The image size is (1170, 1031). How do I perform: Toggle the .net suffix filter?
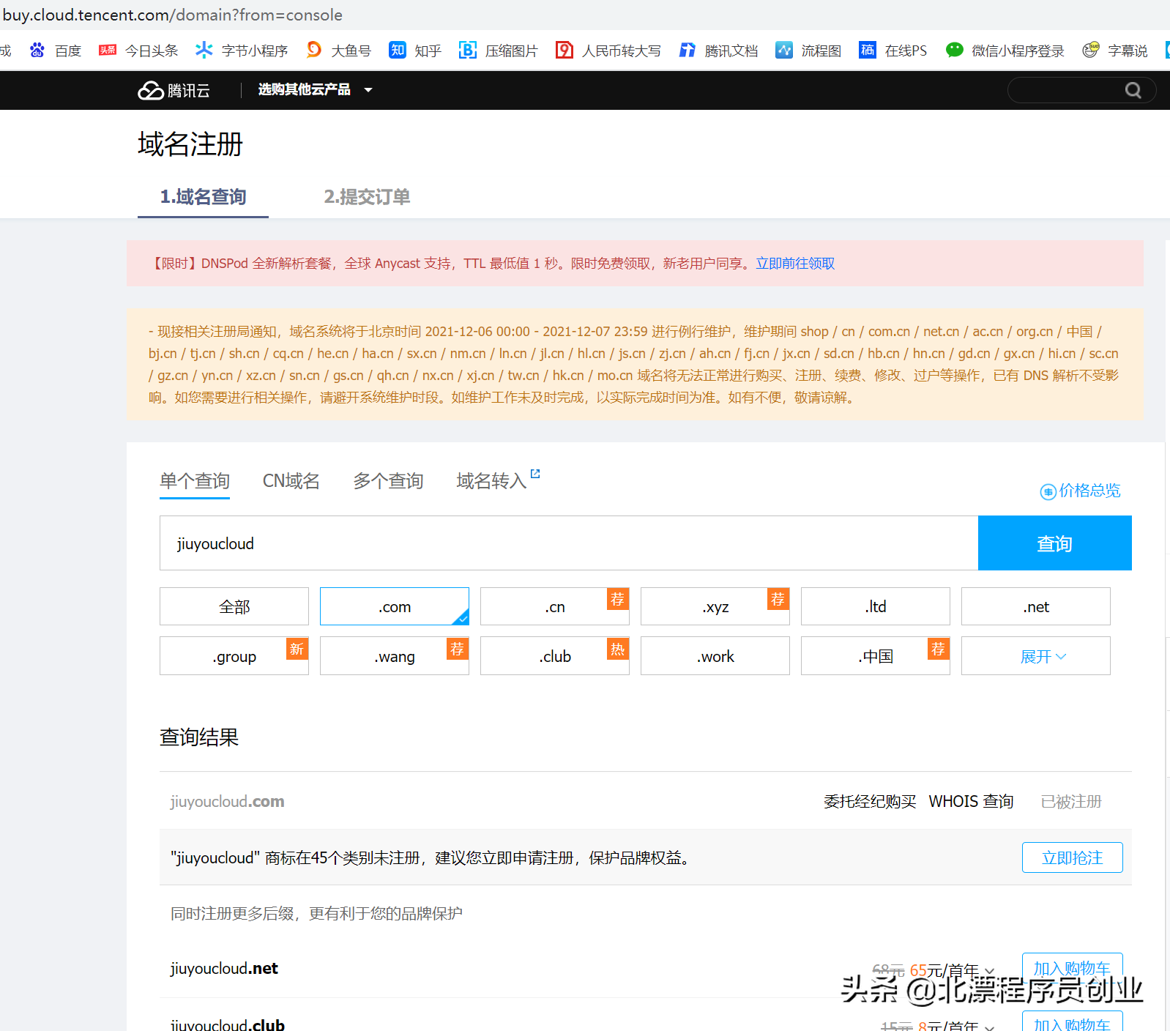(1036, 606)
